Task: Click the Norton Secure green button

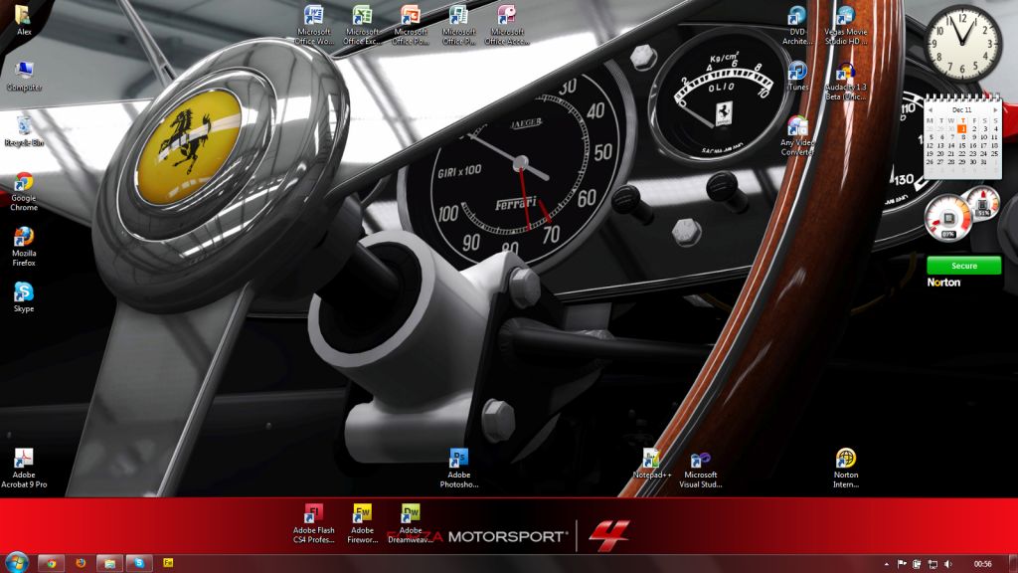Action: pyautogui.click(x=963, y=265)
